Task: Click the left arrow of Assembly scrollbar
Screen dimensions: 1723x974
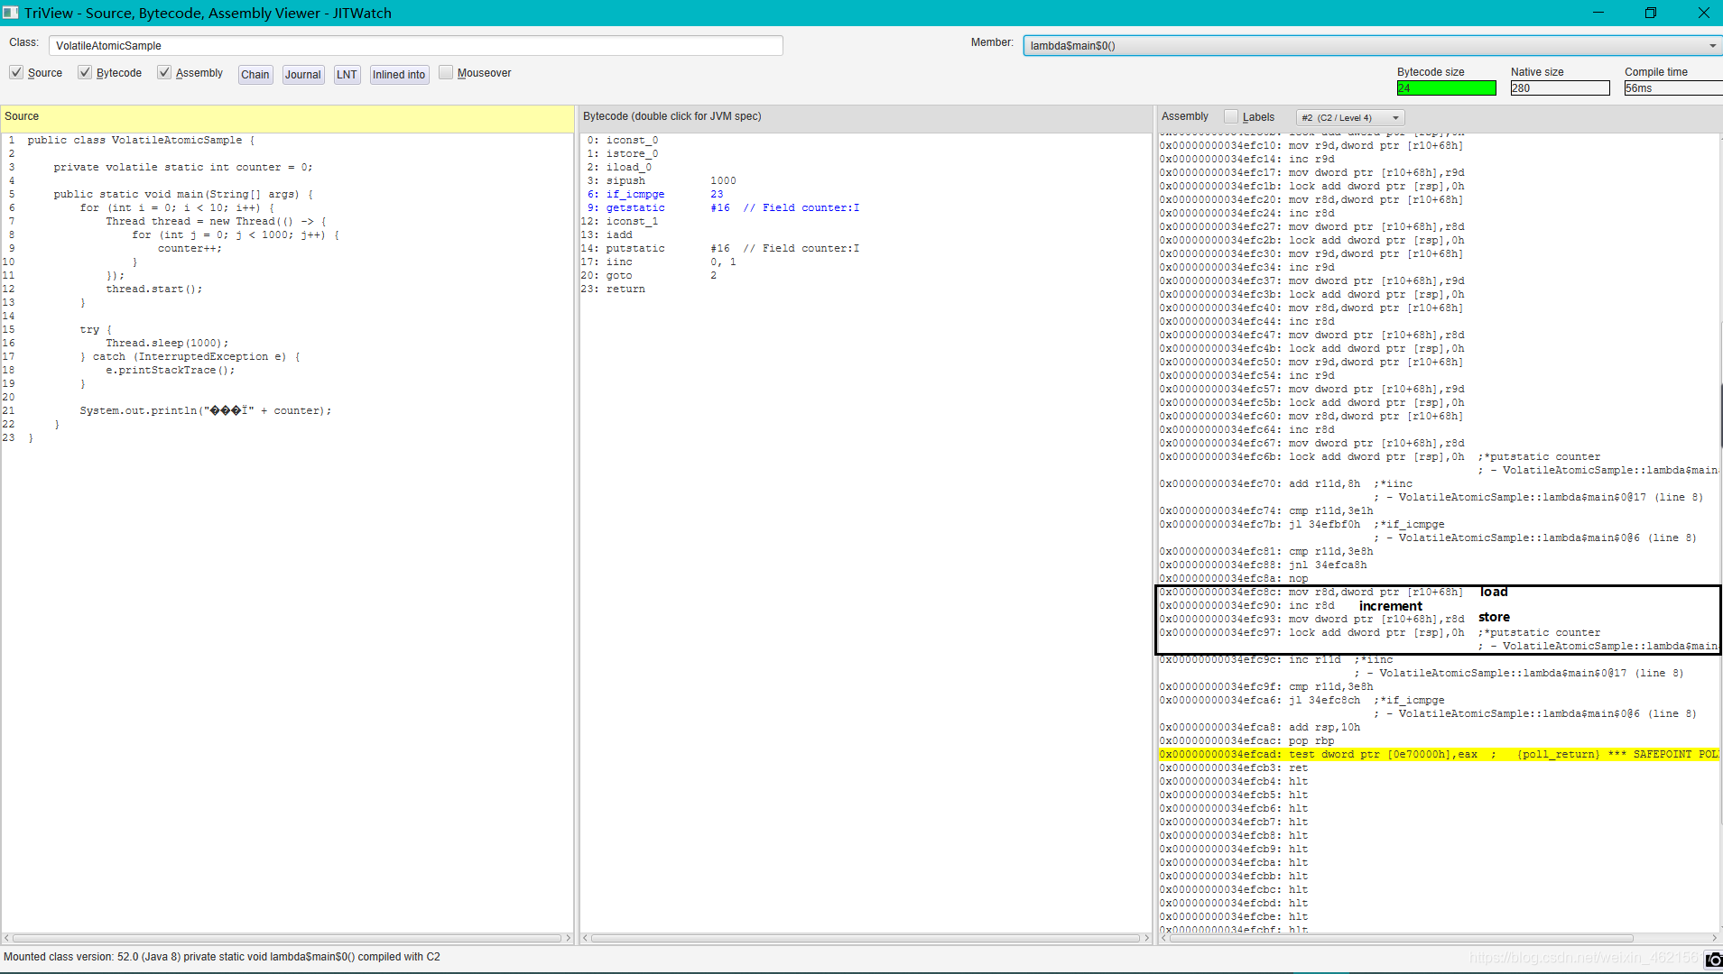Action: 1163,938
